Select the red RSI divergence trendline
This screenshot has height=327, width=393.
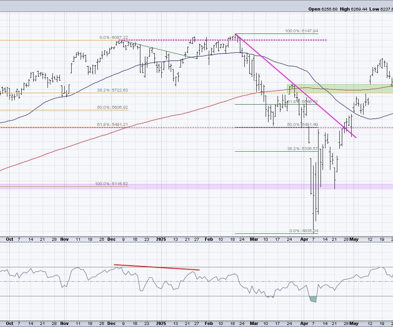156,267
